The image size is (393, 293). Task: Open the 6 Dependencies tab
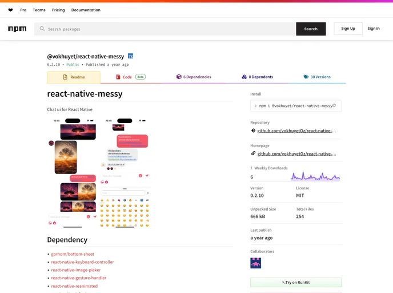point(194,77)
